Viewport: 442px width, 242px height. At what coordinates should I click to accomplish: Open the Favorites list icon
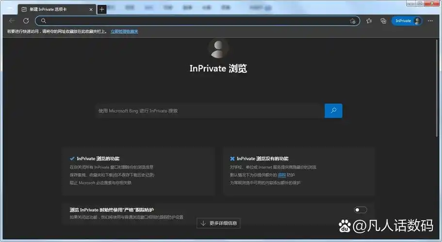click(x=369, y=21)
